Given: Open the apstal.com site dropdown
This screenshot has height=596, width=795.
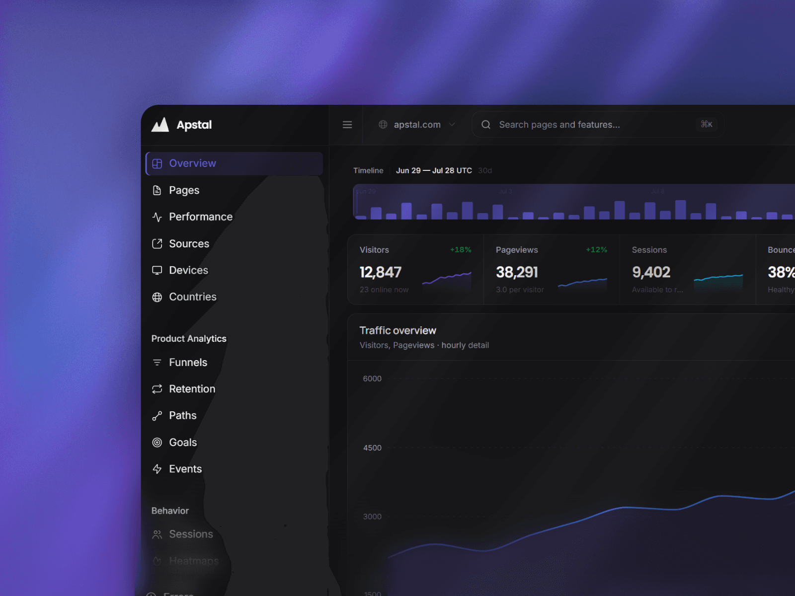Looking at the screenshot, I should [x=417, y=125].
